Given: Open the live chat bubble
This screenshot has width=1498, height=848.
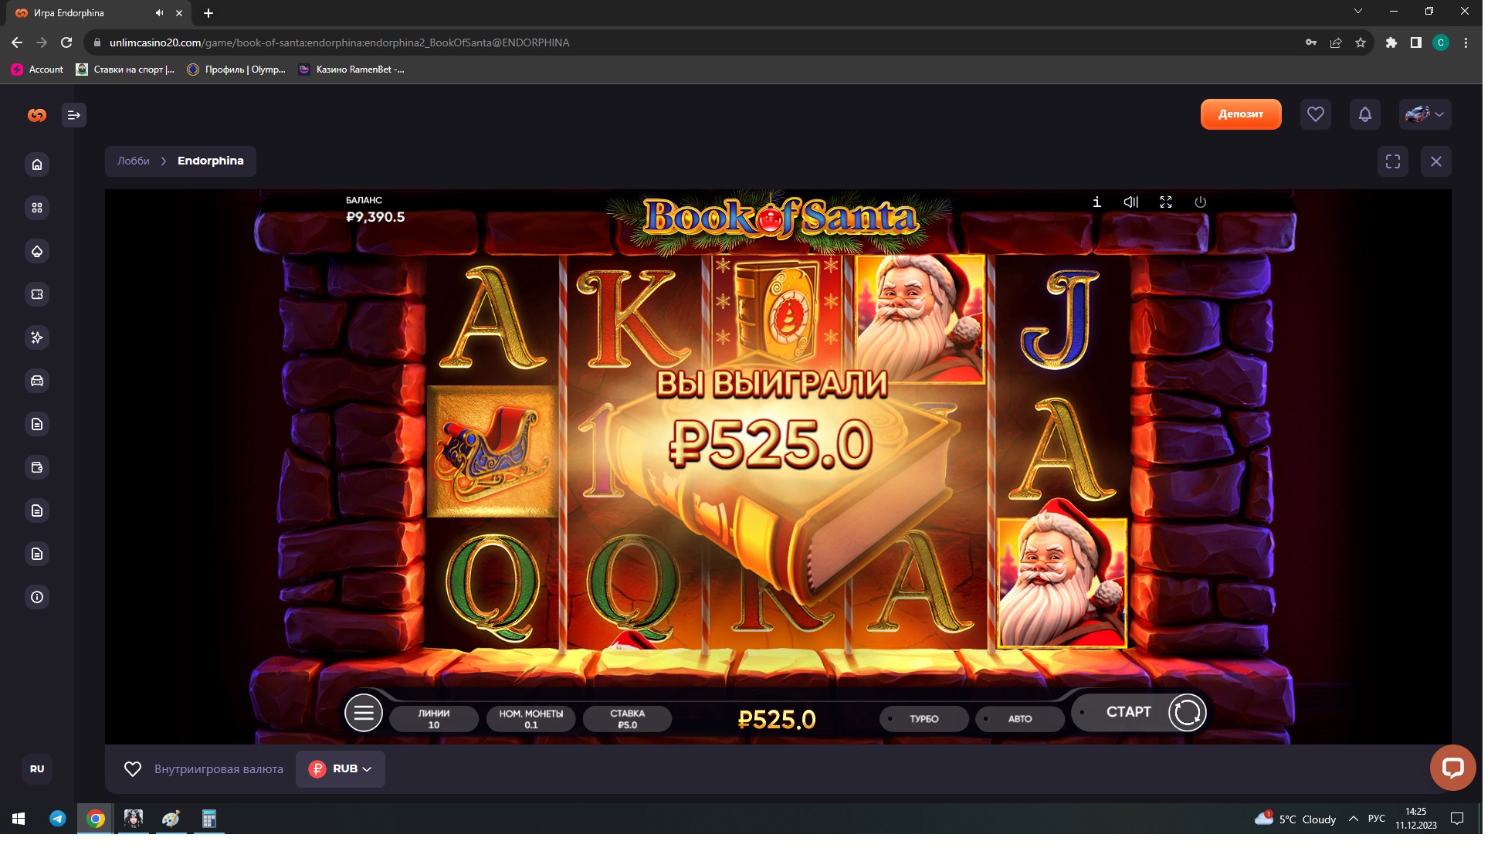Looking at the screenshot, I should (x=1452, y=767).
